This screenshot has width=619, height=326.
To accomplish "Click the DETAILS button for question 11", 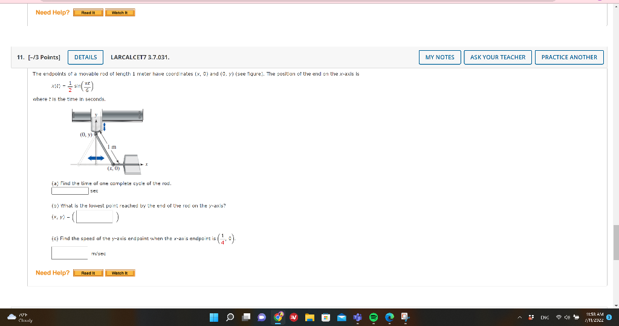I will 86,57.
